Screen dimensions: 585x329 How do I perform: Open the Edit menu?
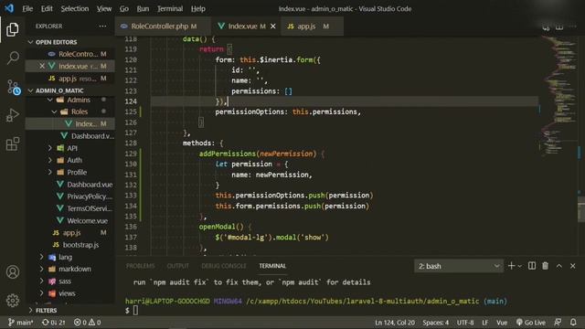47,8
